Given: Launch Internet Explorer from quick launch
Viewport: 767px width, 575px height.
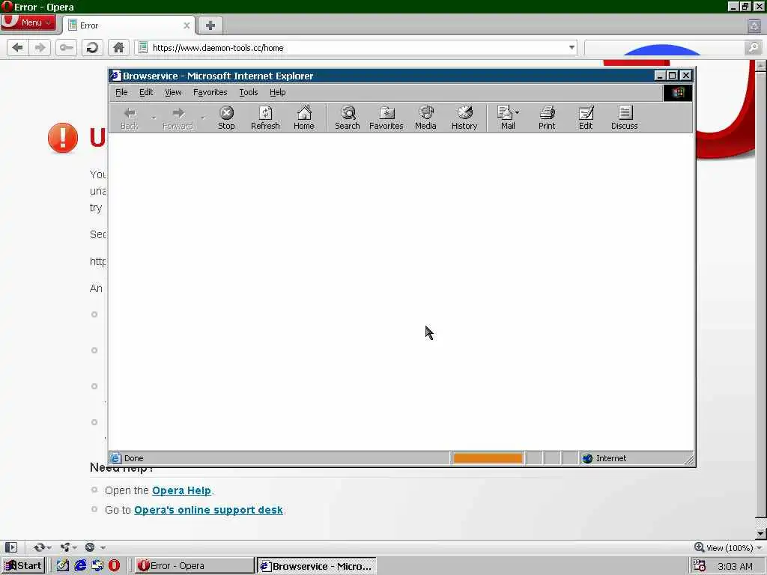Looking at the screenshot, I should point(80,566).
